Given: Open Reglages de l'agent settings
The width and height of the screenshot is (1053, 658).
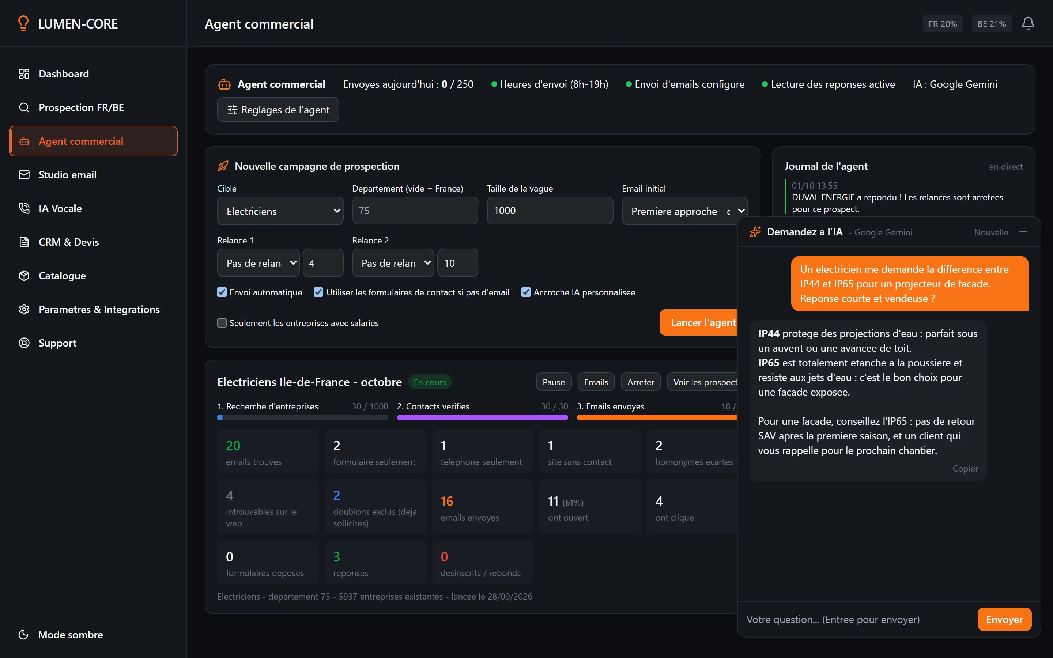Looking at the screenshot, I should 278,110.
